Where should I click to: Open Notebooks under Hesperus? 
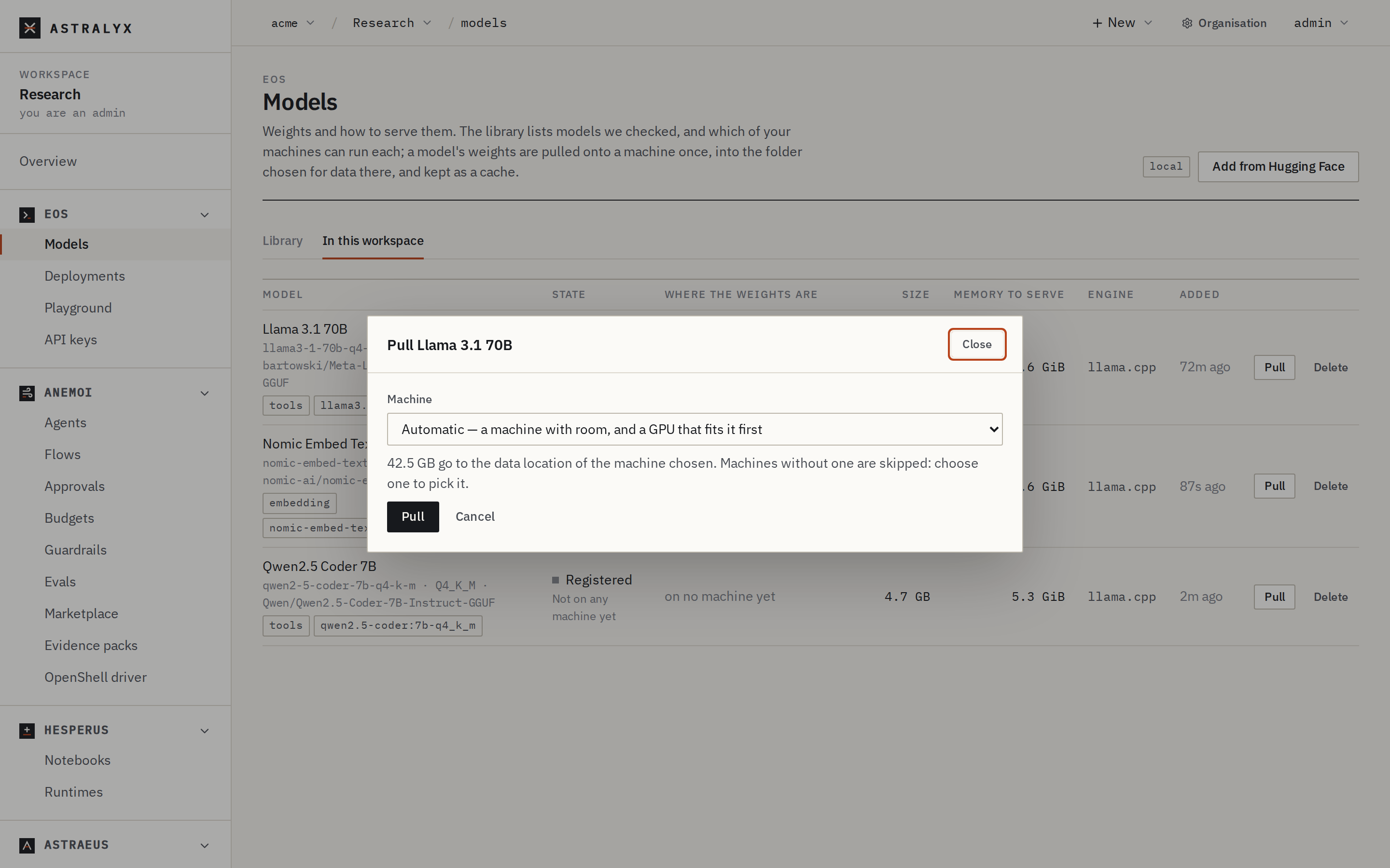(78, 760)
